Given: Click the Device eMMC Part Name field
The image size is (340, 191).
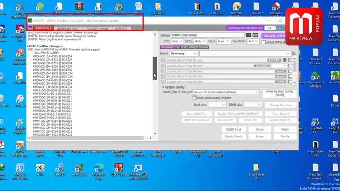Looking at the screenshot, I should (x=208, y=35).
